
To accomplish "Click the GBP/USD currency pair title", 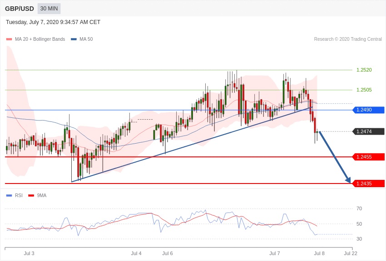I will 20,9.
